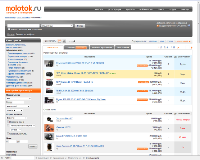Tick the Передача лично checkbox
200x160 pixels.
(x=8, y=122)
